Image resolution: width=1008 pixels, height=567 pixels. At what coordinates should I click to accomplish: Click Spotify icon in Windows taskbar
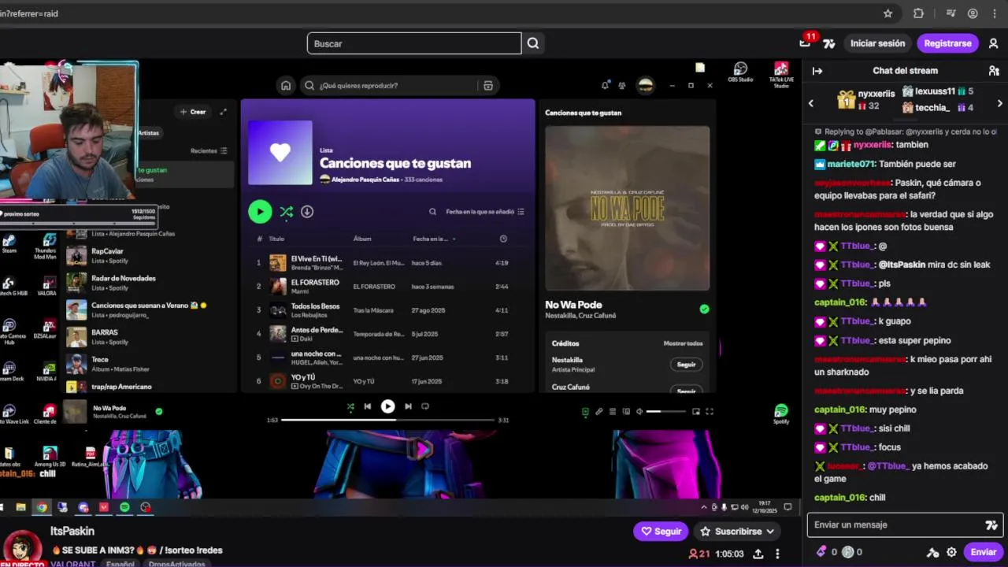point(124,507)
